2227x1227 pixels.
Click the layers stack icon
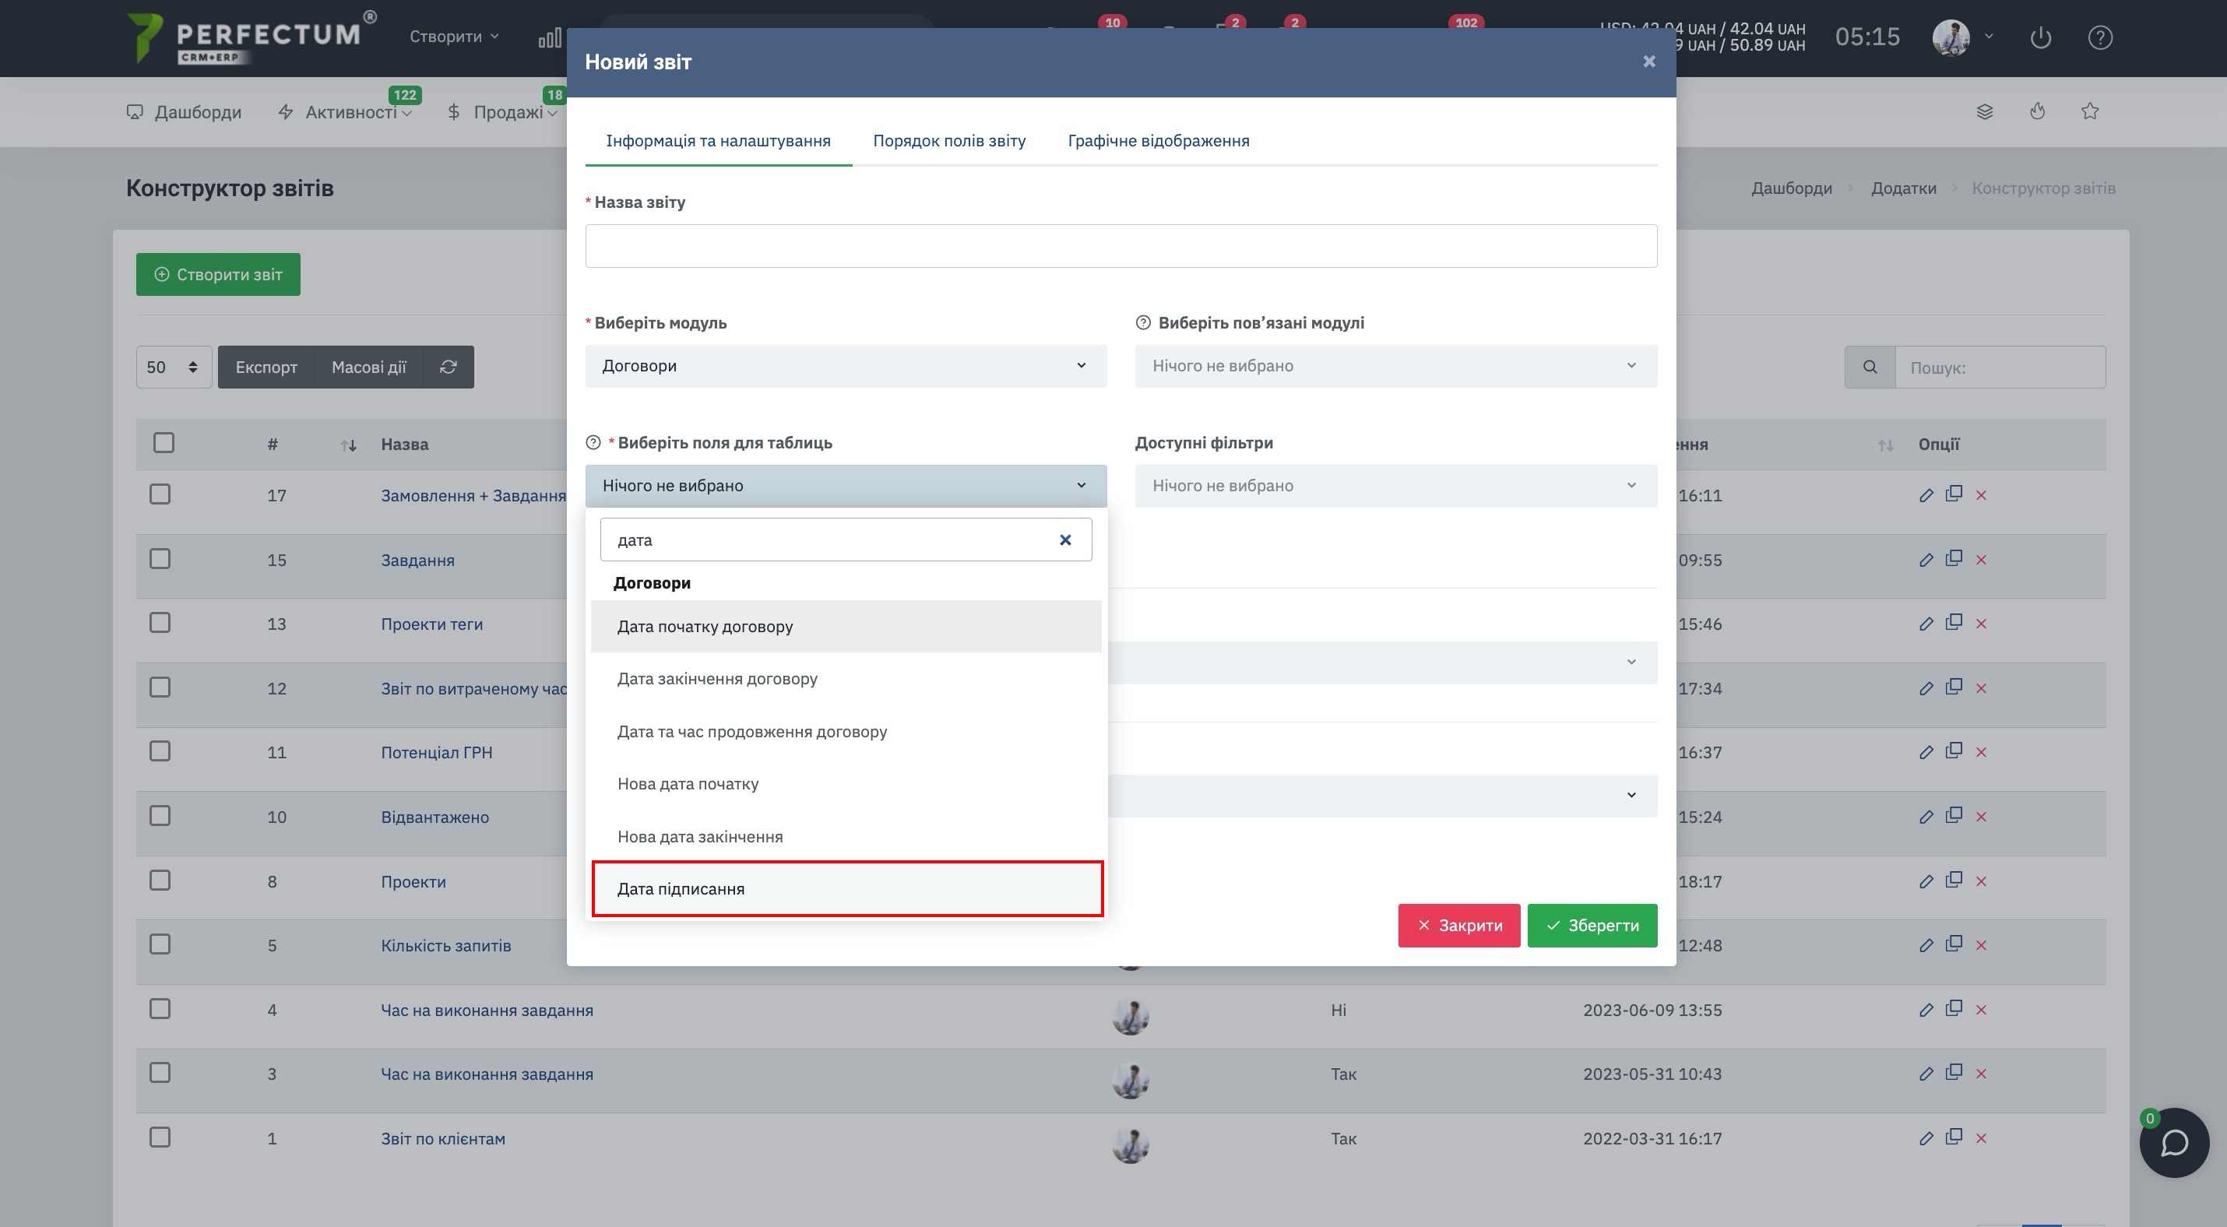tap(1984, 111)
